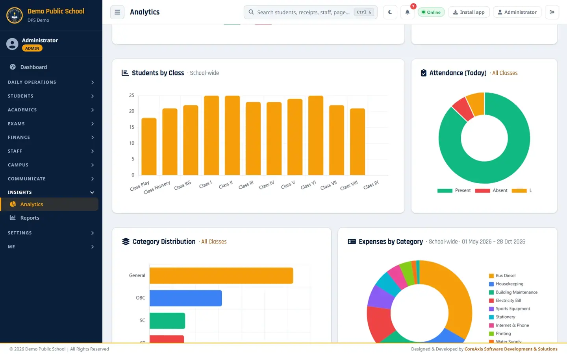Viewport: 567px width, 354px height.
Task: Collapse the Insights menu section
Action: [51, 192]
